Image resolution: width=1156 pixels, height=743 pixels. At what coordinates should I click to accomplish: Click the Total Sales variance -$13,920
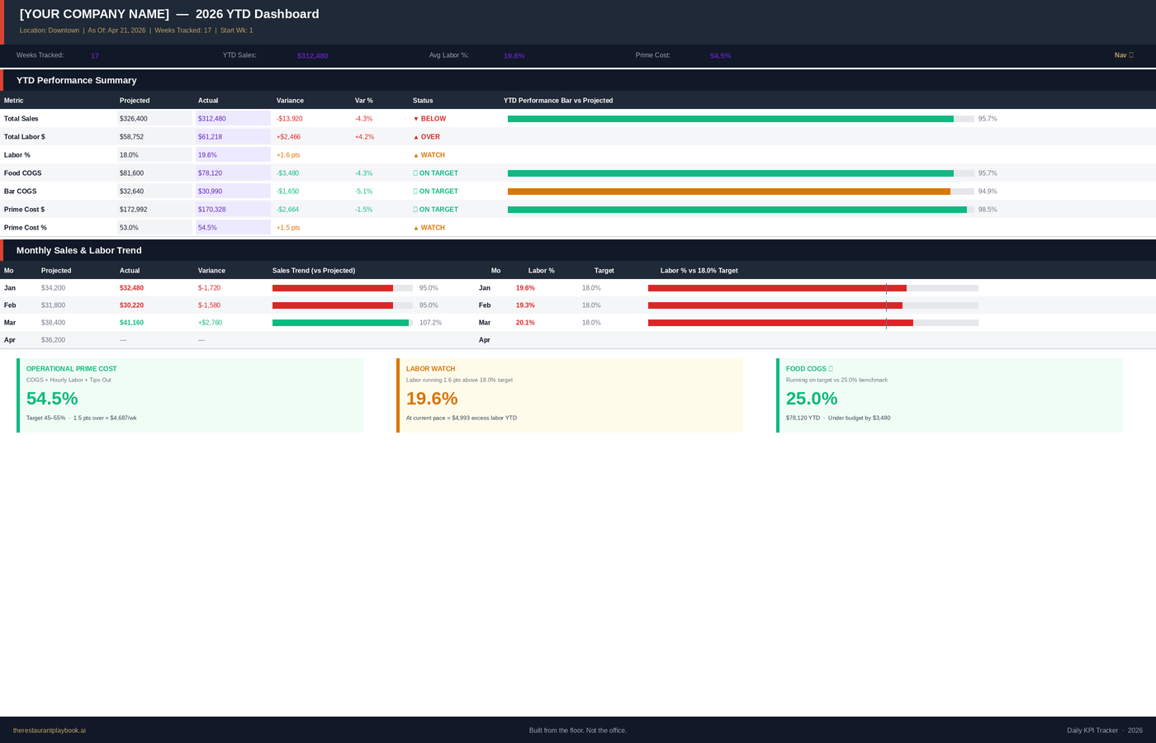pos(290,119)
